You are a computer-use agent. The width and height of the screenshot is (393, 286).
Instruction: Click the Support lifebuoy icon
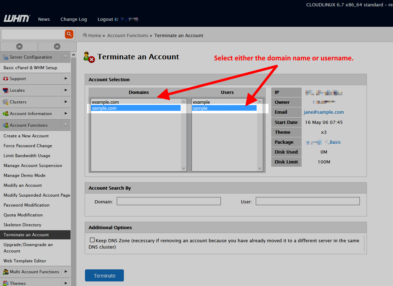[6, 79]
